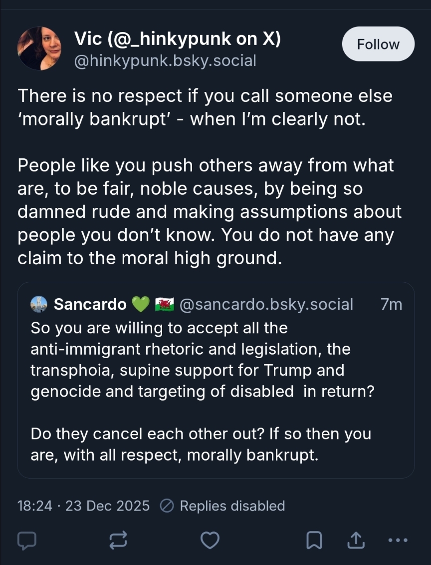
Task: Open the @hinkypunk.bsky.social handle
Action: (165, 60)
